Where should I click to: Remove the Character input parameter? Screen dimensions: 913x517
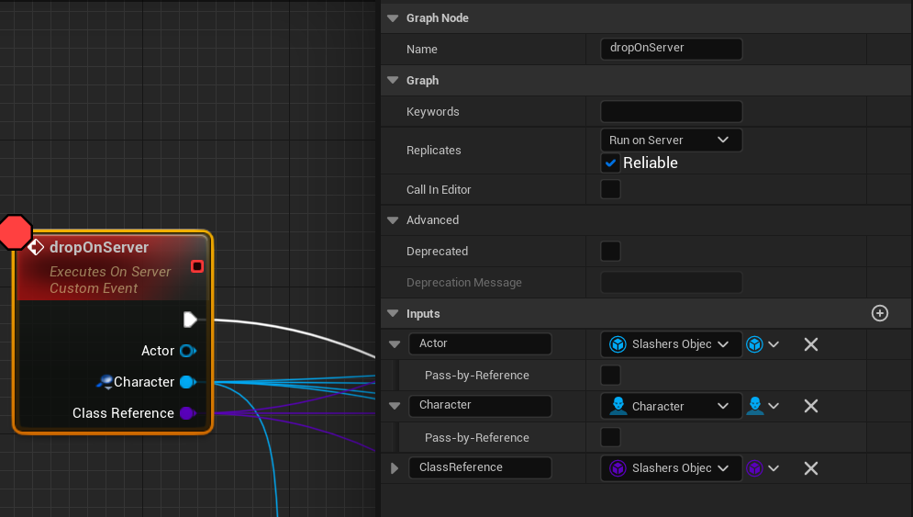(x=811, y=406)
